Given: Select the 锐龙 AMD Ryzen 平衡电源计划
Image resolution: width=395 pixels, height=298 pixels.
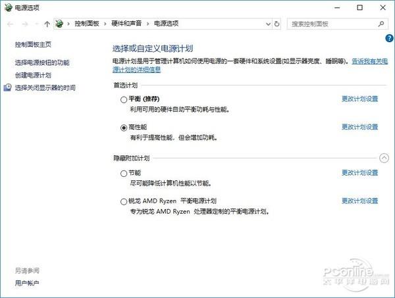Looking at the screenshot, I should click(124, 202).
